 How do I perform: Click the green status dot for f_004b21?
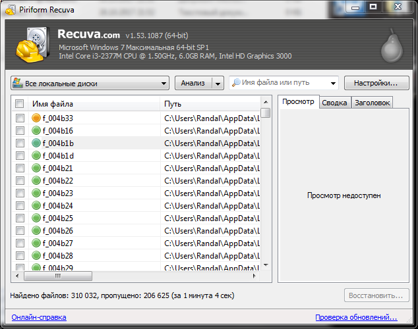click(x=36, y=168)
